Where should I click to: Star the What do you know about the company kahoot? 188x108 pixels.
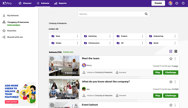[x=171, y=82]
